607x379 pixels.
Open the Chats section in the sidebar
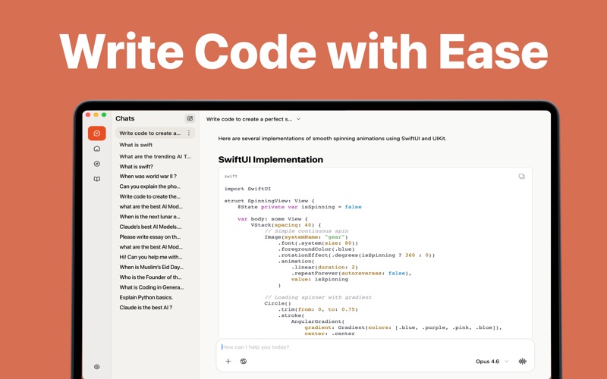point(97,133)
